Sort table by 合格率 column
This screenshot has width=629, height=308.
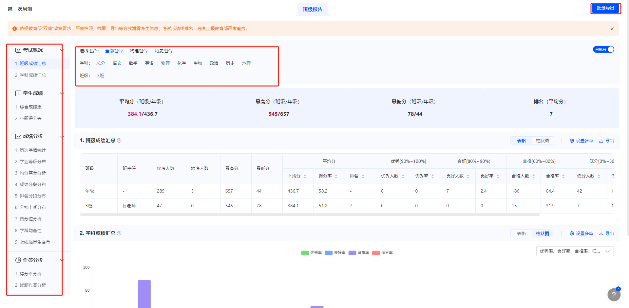point(563,176)
